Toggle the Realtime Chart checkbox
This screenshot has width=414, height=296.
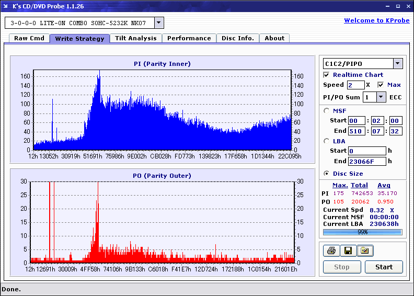pyautogui.click(x=326, y=75)
